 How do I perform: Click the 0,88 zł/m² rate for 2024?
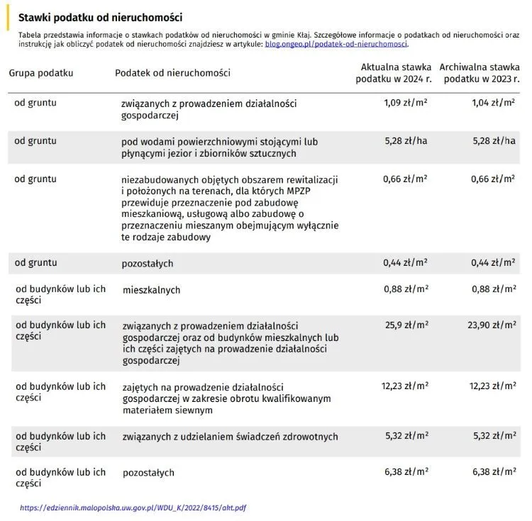(x=405, y=288)
